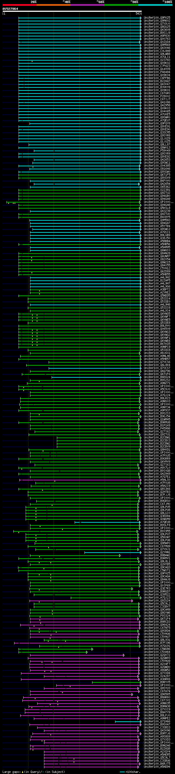Select hit UniRef100_Q41086

coord(157,102)
